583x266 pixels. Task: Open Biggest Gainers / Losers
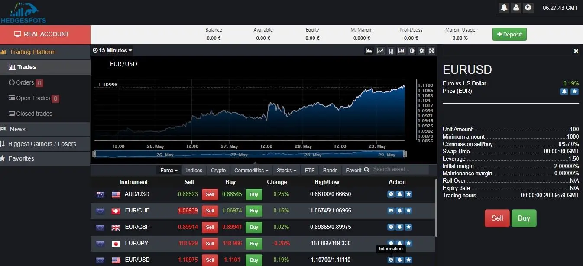pyautogui.click(x=45, y=144)
